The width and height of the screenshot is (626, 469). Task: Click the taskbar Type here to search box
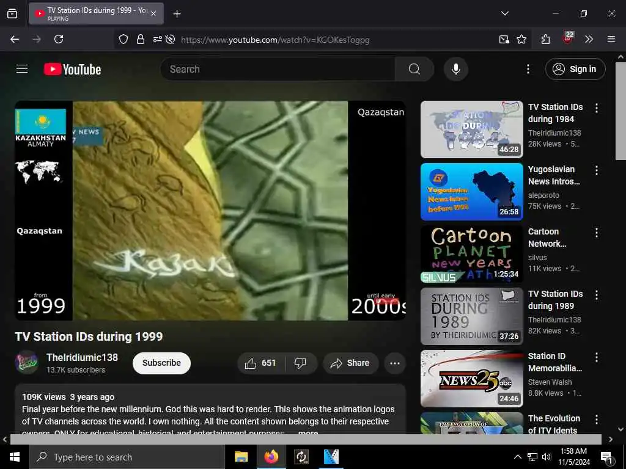point(127,457)
